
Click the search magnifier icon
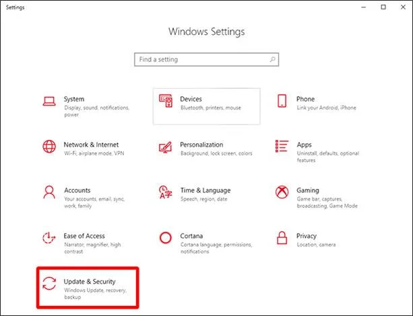(x=273, y=59)
